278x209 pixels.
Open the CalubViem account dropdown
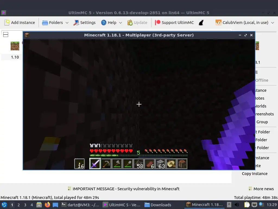tap(245, 23)
